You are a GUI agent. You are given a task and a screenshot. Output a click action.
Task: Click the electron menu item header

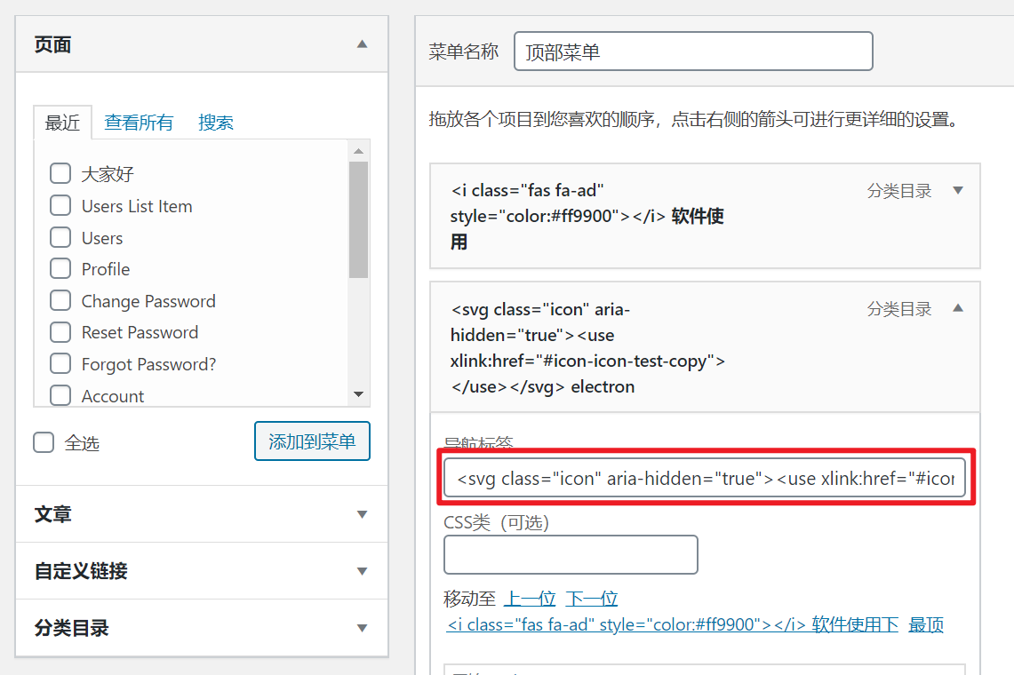[x=705, y=347]
